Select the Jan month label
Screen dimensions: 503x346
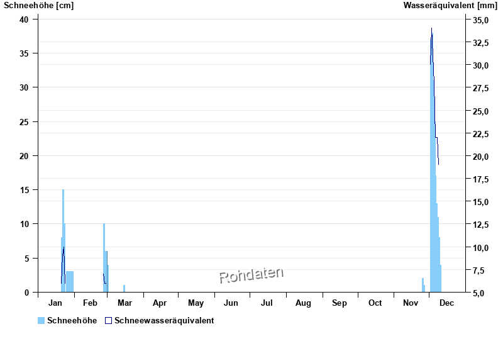56,303
